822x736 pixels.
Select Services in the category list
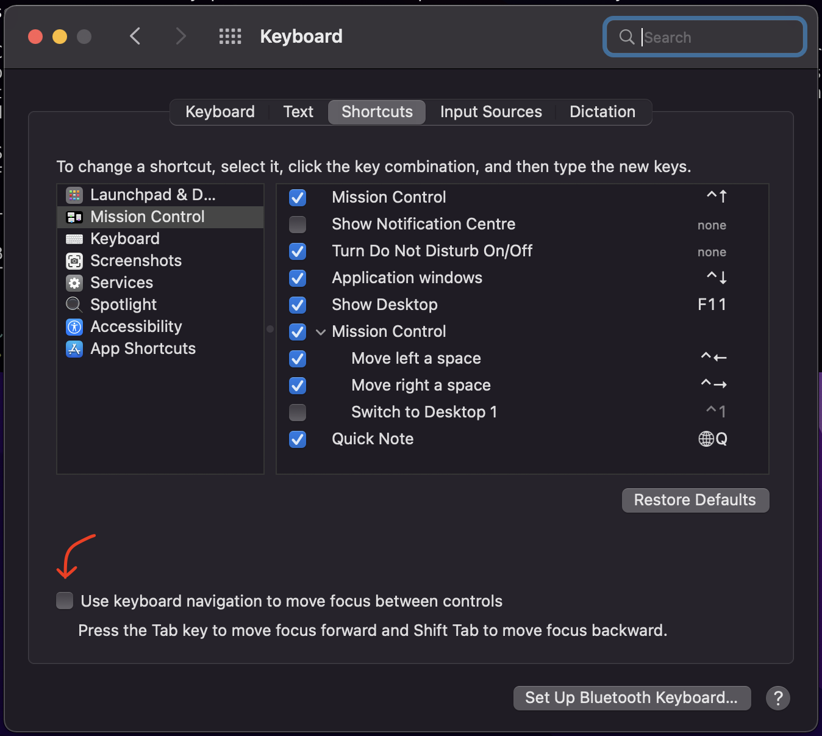tap(160, 283)
